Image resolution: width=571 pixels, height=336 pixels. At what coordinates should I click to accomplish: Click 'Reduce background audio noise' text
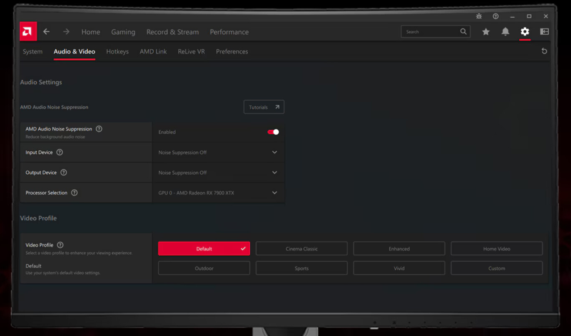click(x=55, y=137)
